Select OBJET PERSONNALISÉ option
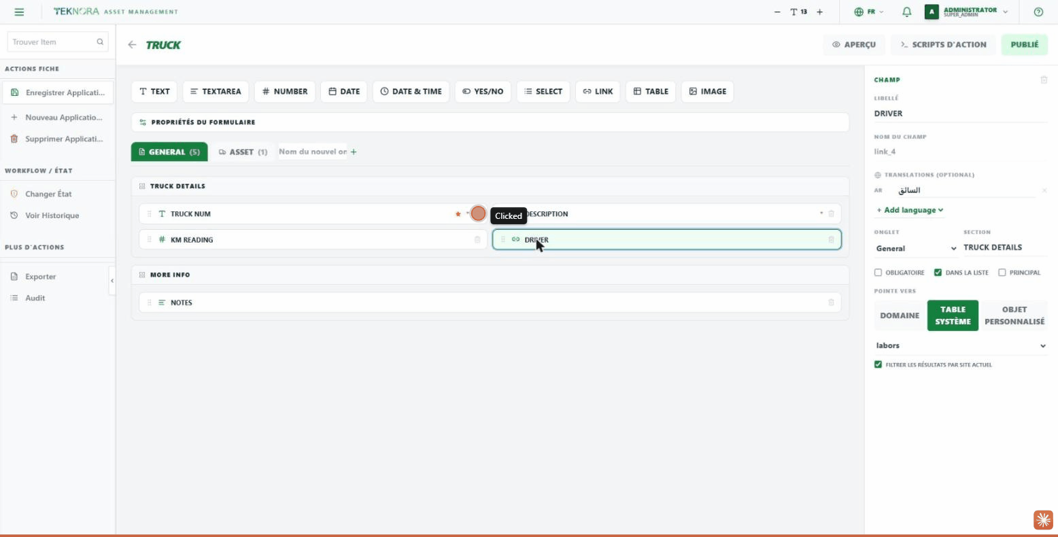Screen dimensions: 1058x537 [1014, 315]
